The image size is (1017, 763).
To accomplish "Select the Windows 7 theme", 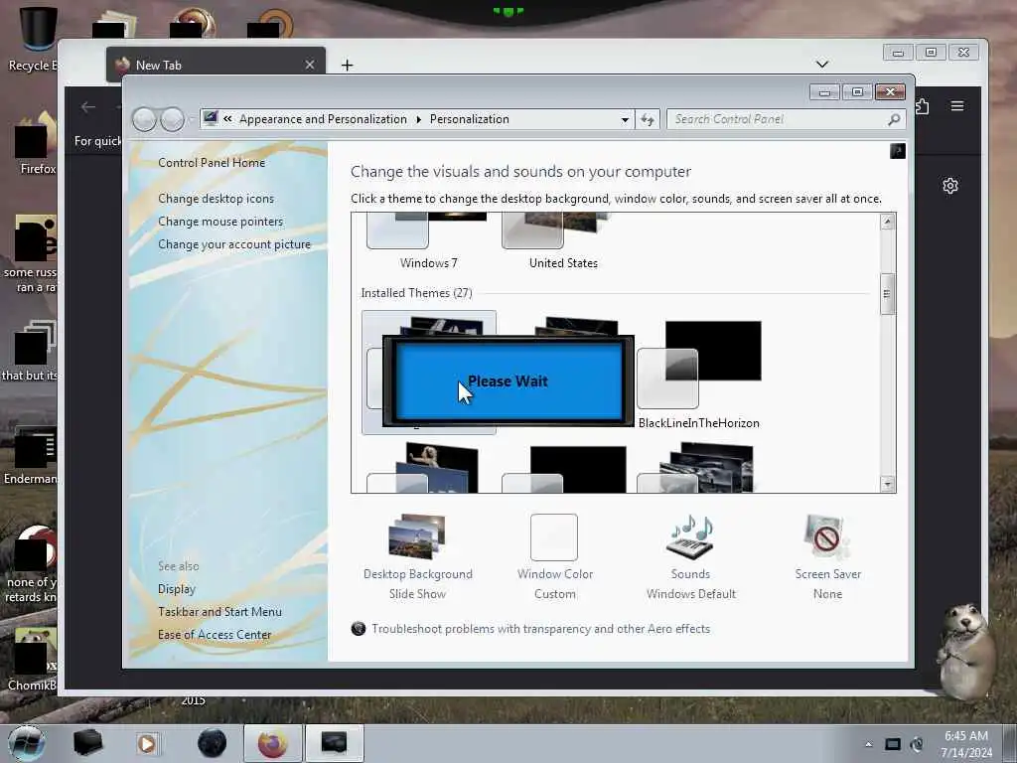I will tap(428, 240).
